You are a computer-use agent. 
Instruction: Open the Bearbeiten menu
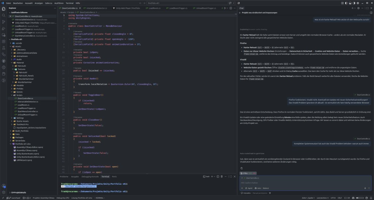pos(18,3)
